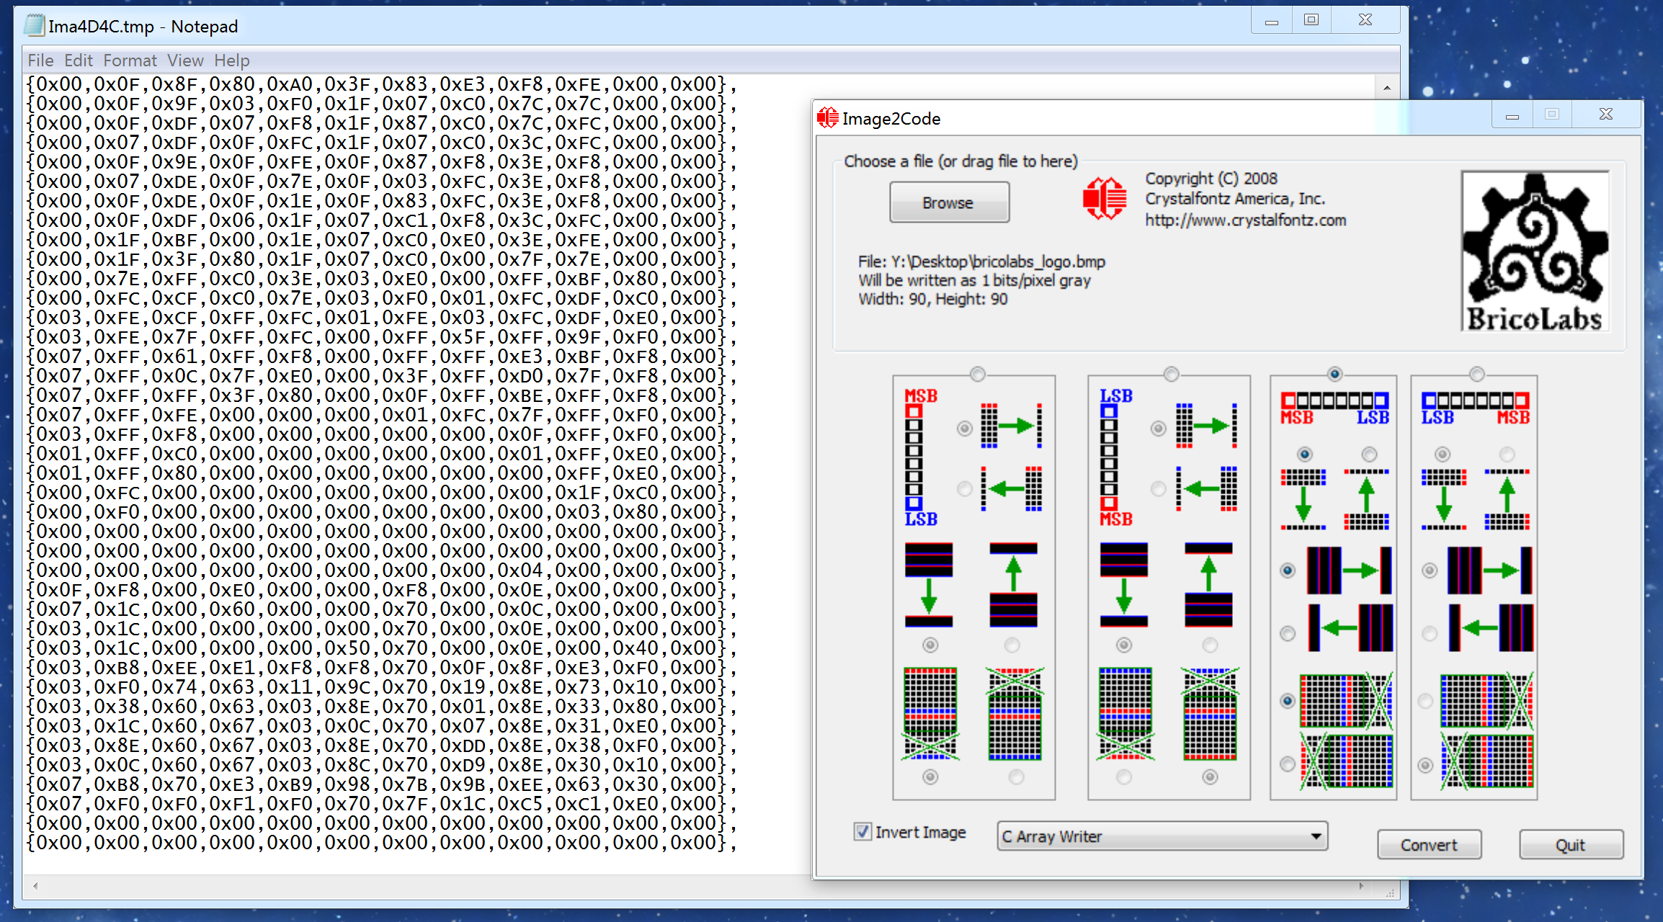Open Notepad's File menu
The width and height of the screenshot is (1663, 922).
pyautogui.click(x=40, y=61)
